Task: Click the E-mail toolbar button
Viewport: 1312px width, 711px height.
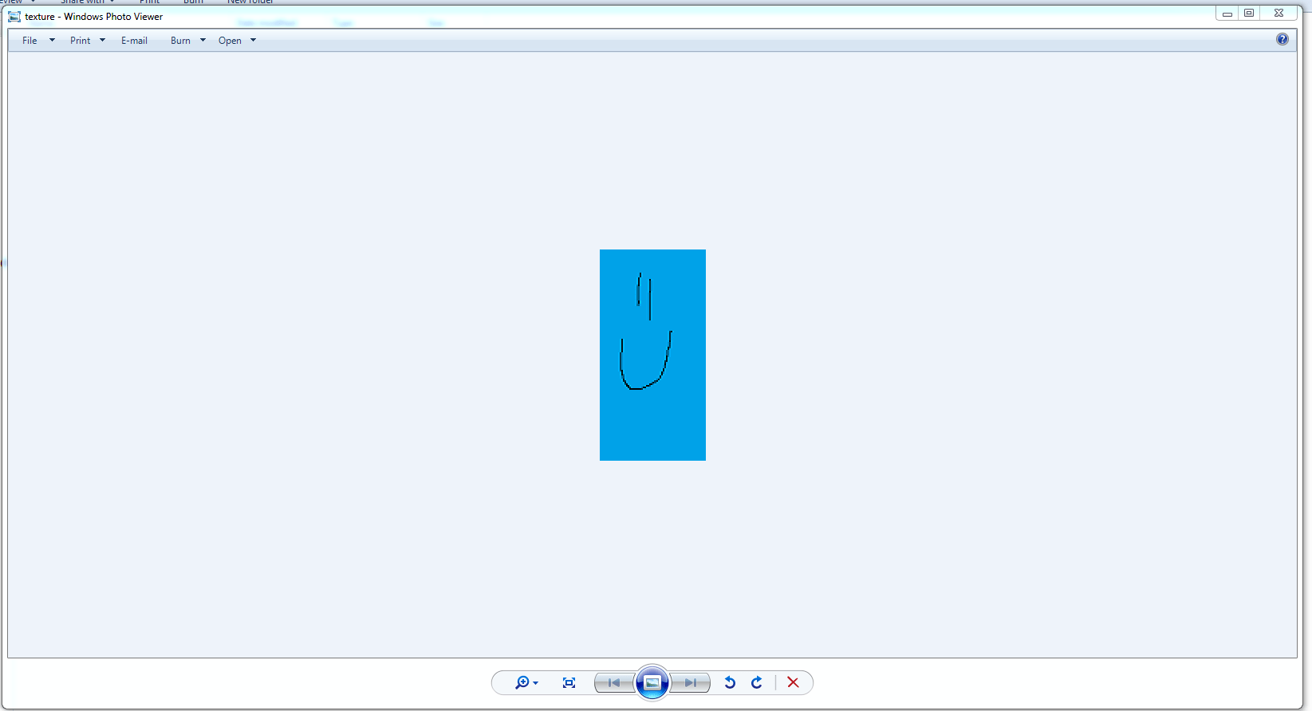Action: tap(134, 41)
